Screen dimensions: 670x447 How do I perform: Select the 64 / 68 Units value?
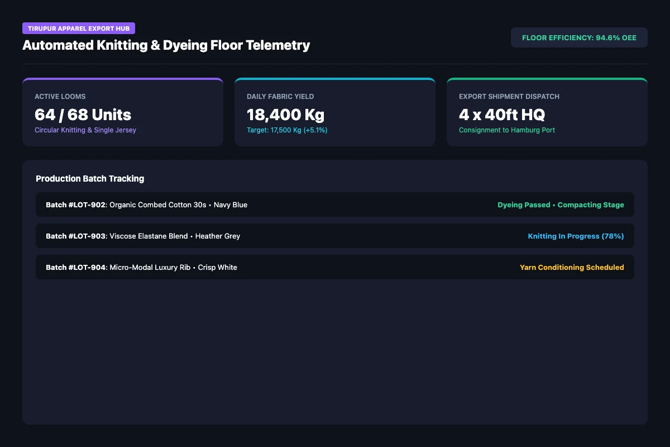coord(83,115)
